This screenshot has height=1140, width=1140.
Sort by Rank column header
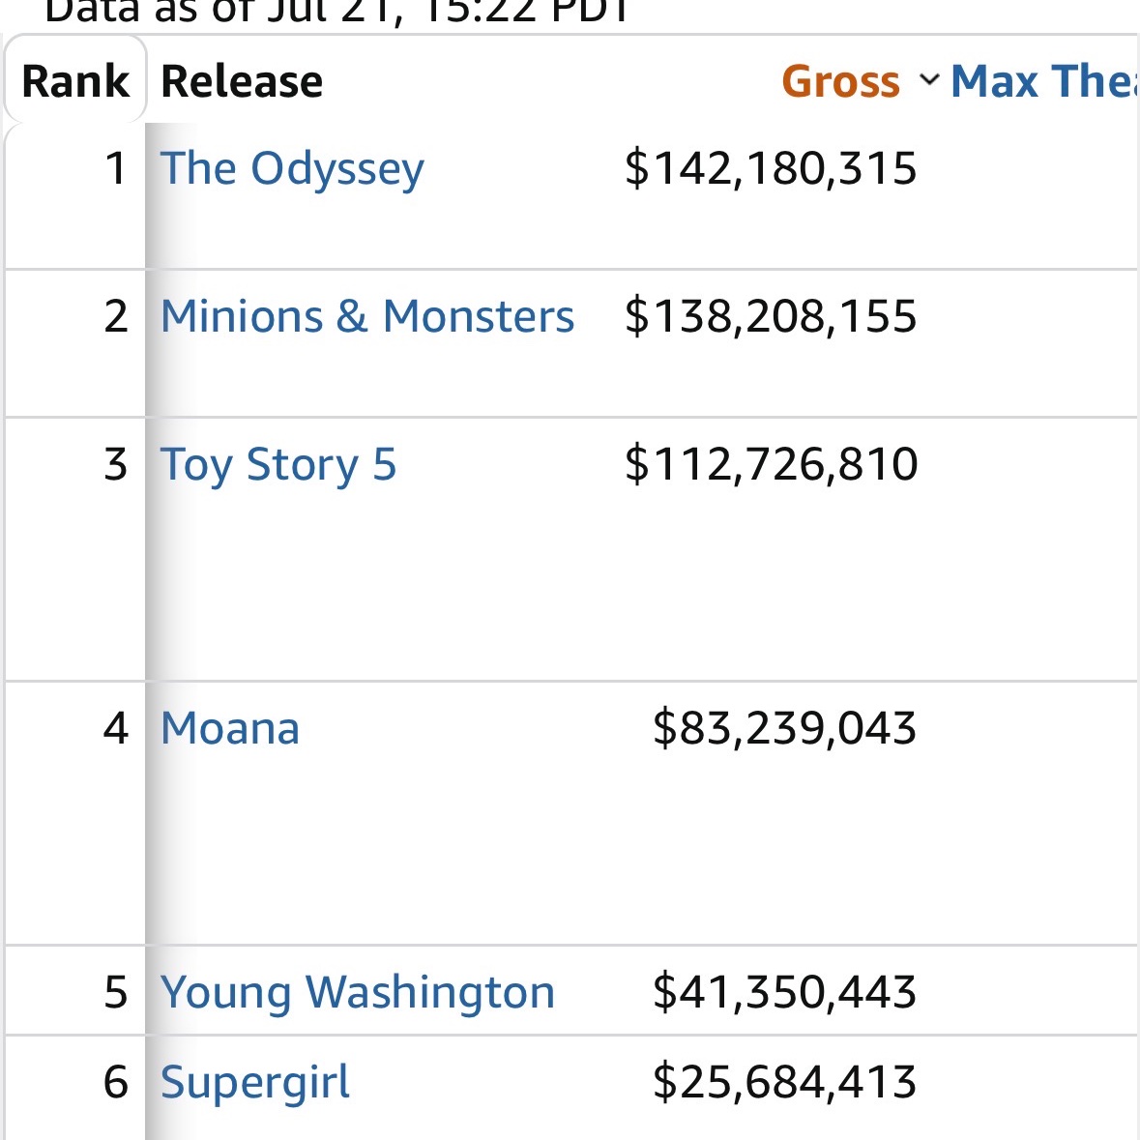click(x=75, y=80)
